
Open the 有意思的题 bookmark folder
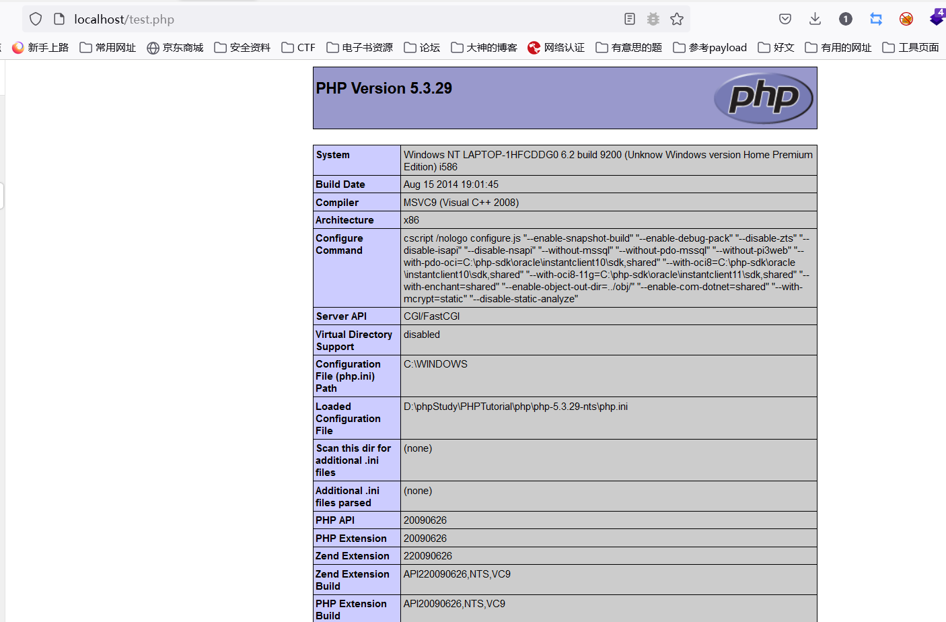628,47
